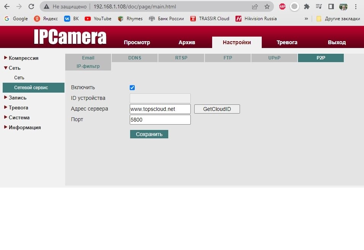
Task: Bookmark this page with the star icon
Action: [x=267, y=6]
